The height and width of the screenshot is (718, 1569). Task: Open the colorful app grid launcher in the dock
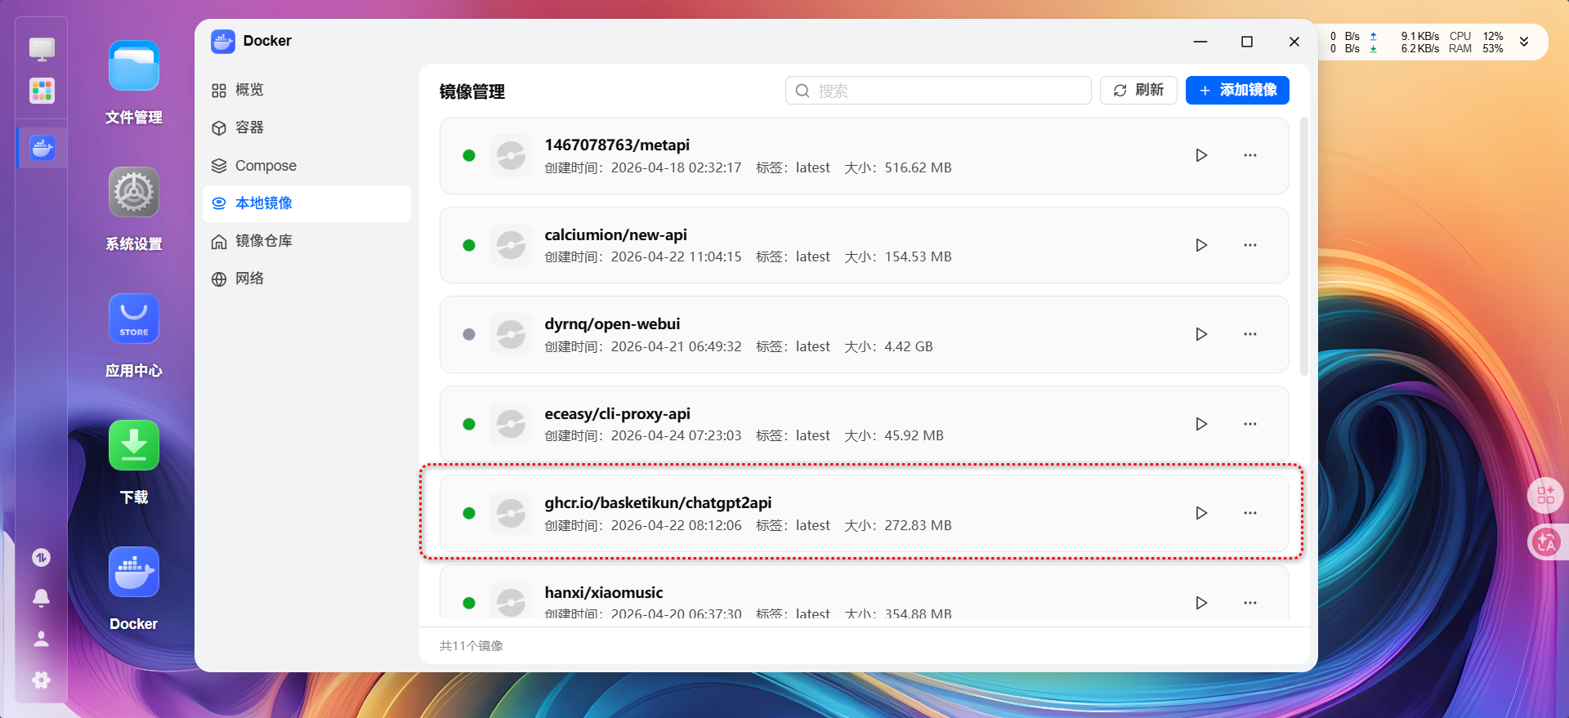click(x=42, y=91)
